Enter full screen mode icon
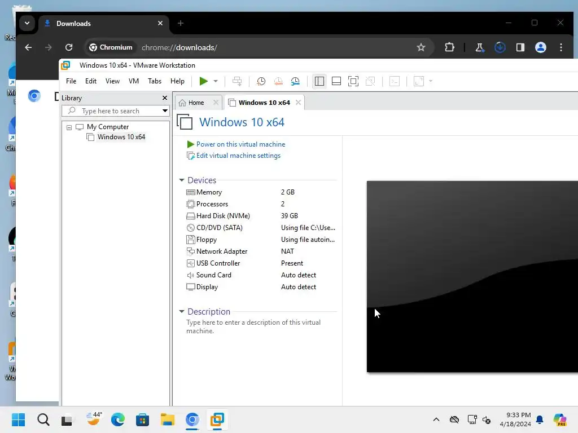This screenshot has width=578, height=433. (353, 81)
